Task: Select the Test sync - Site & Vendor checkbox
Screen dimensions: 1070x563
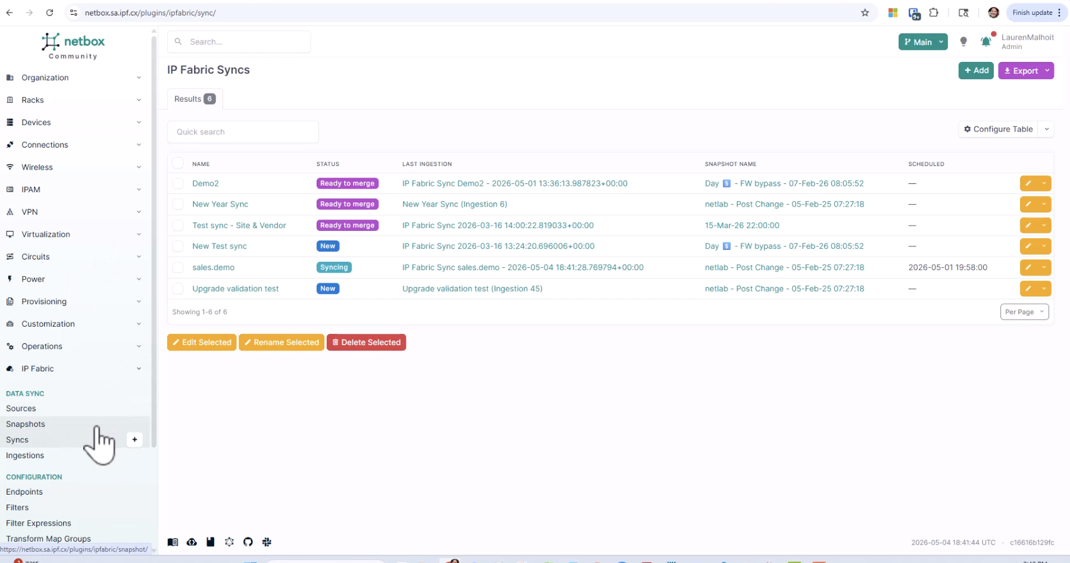Action: pyautogui.click(x=178, y=226)
